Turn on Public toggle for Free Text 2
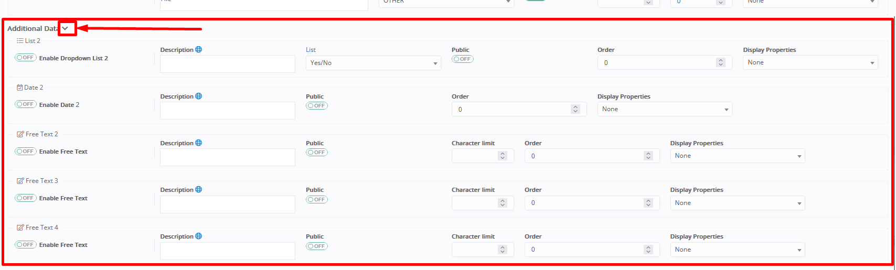Image resolution: width=896 pixels, height=270 pixels. 317,153
